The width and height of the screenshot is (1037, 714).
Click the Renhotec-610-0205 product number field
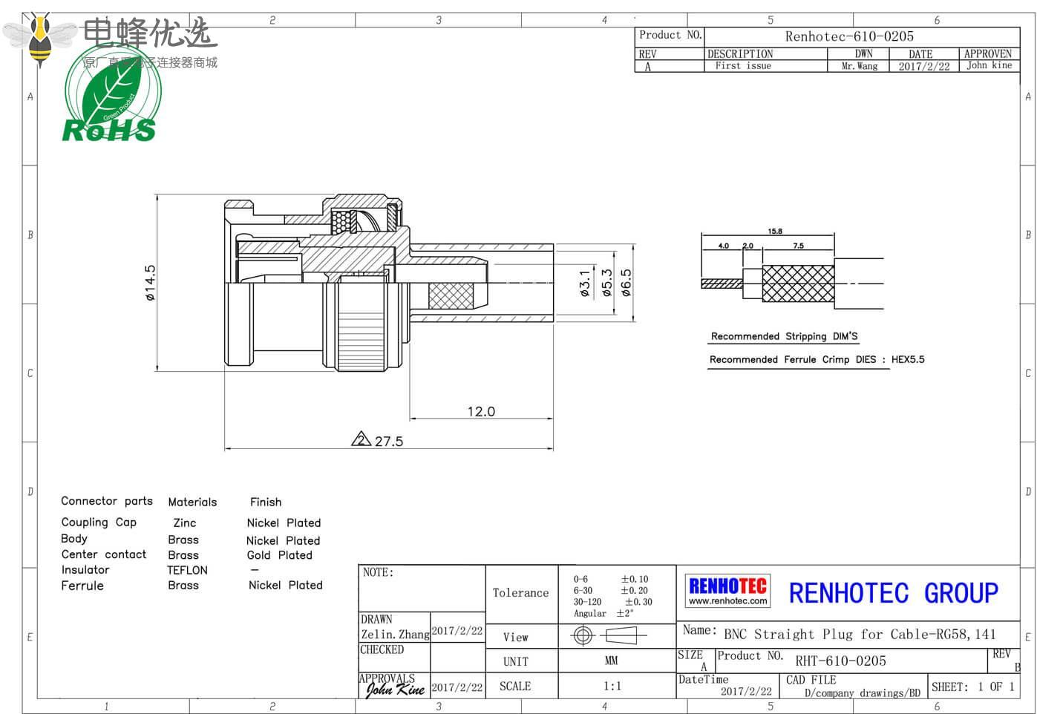tap(849, 36)
